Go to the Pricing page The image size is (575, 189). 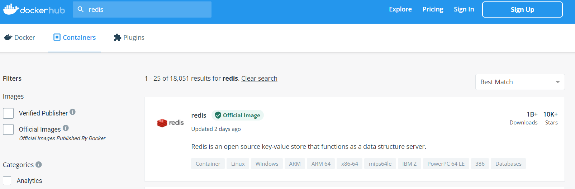433,9
